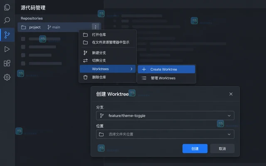Click the trash icon next to 删除仓库
The height and width of the screenshot is (166, 266).
coord(85,77)
